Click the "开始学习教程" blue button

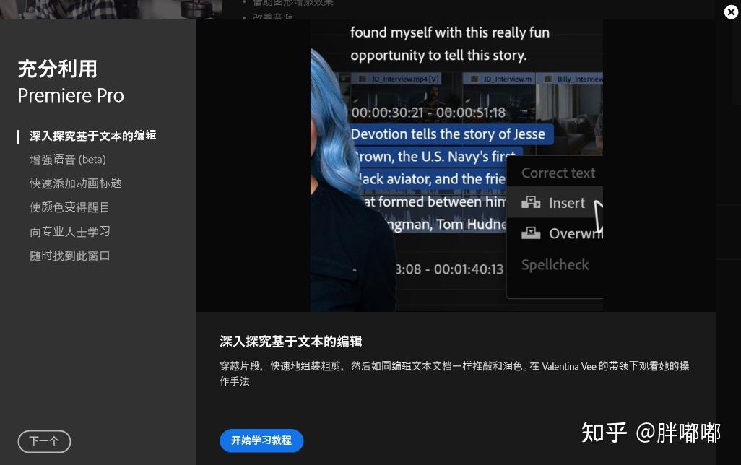(x=261, y=440)
